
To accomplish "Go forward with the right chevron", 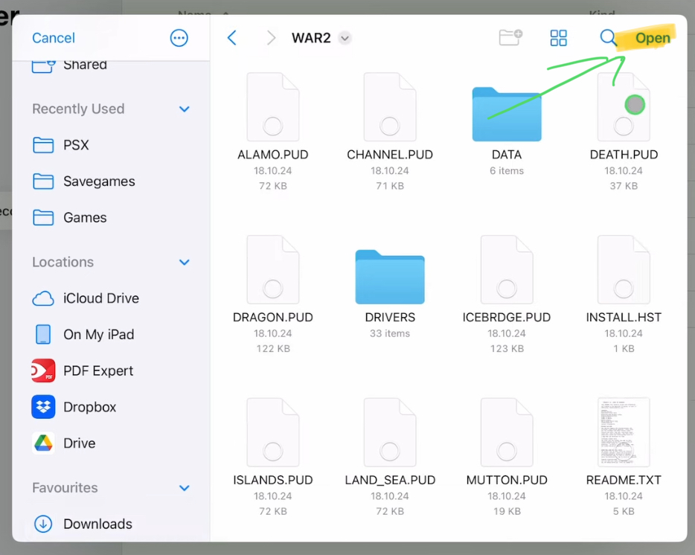I will 272,38.
